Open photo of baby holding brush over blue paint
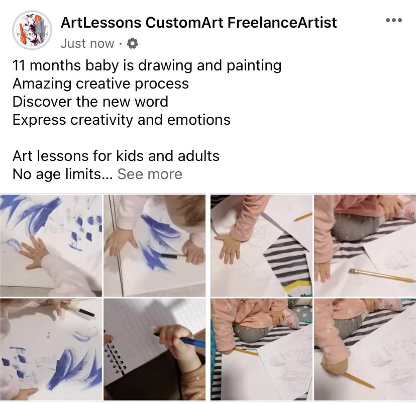 [154, 246]
